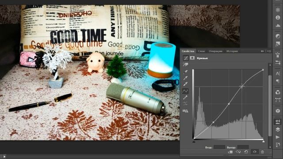Open the half-shaded circle panel icon in dock
The image size is (283, 159).
click(x=278, y=36)
